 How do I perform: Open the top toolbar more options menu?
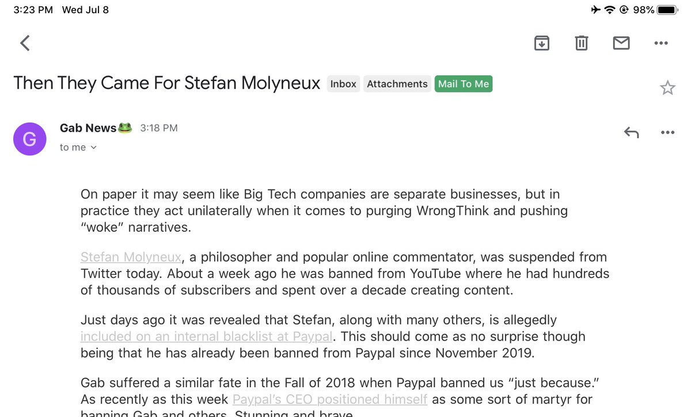pyautogui.click(x=661, y=43)
